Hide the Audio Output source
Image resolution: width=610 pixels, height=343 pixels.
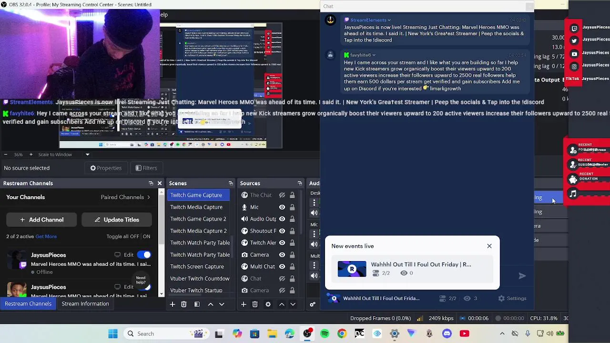tap(282, 219)
